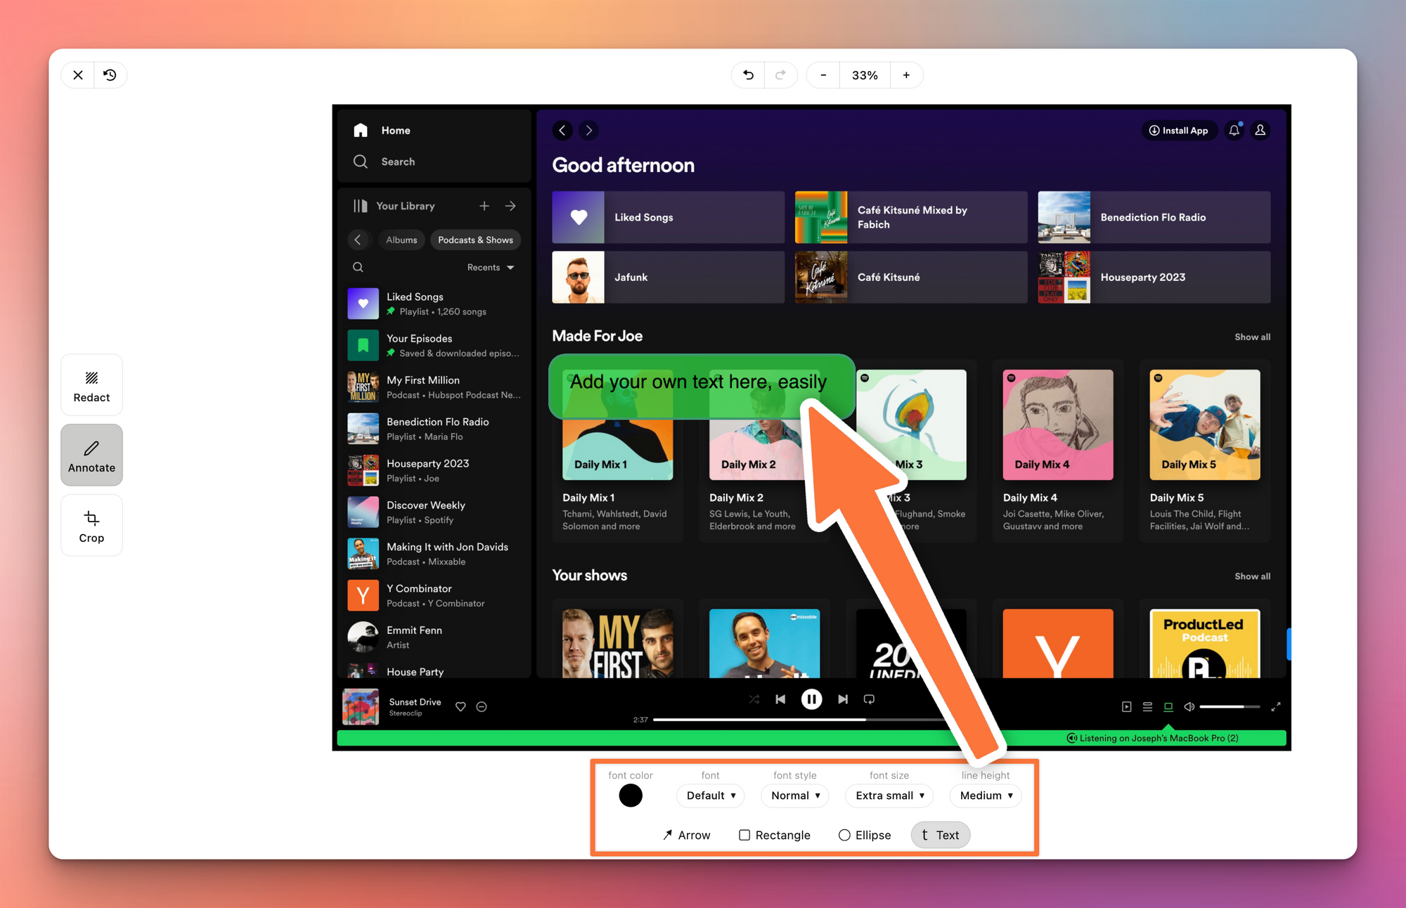The height and width of the screenshot is (908, 1406).
Task: Open Café Kitsuné Mixed by Fabich card
Action: click(911, 217)
